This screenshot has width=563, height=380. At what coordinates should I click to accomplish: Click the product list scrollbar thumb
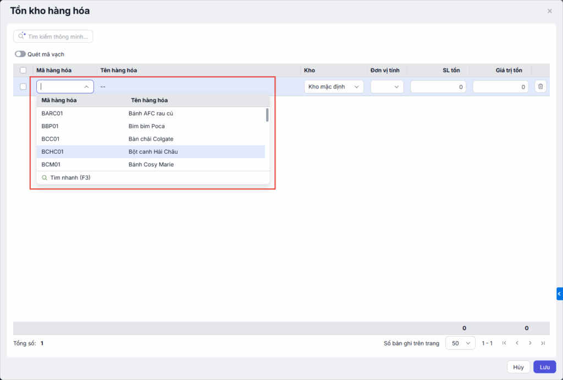267,115
